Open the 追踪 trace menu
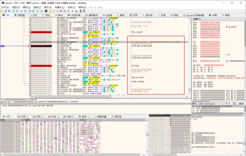The width and height of the screenshot is (246, 156). point(37,7)
